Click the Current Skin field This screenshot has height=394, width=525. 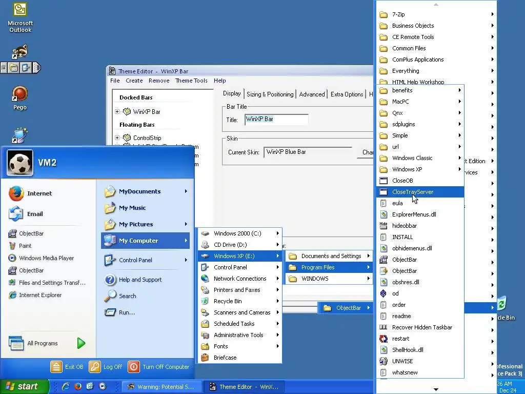[308, 152]
